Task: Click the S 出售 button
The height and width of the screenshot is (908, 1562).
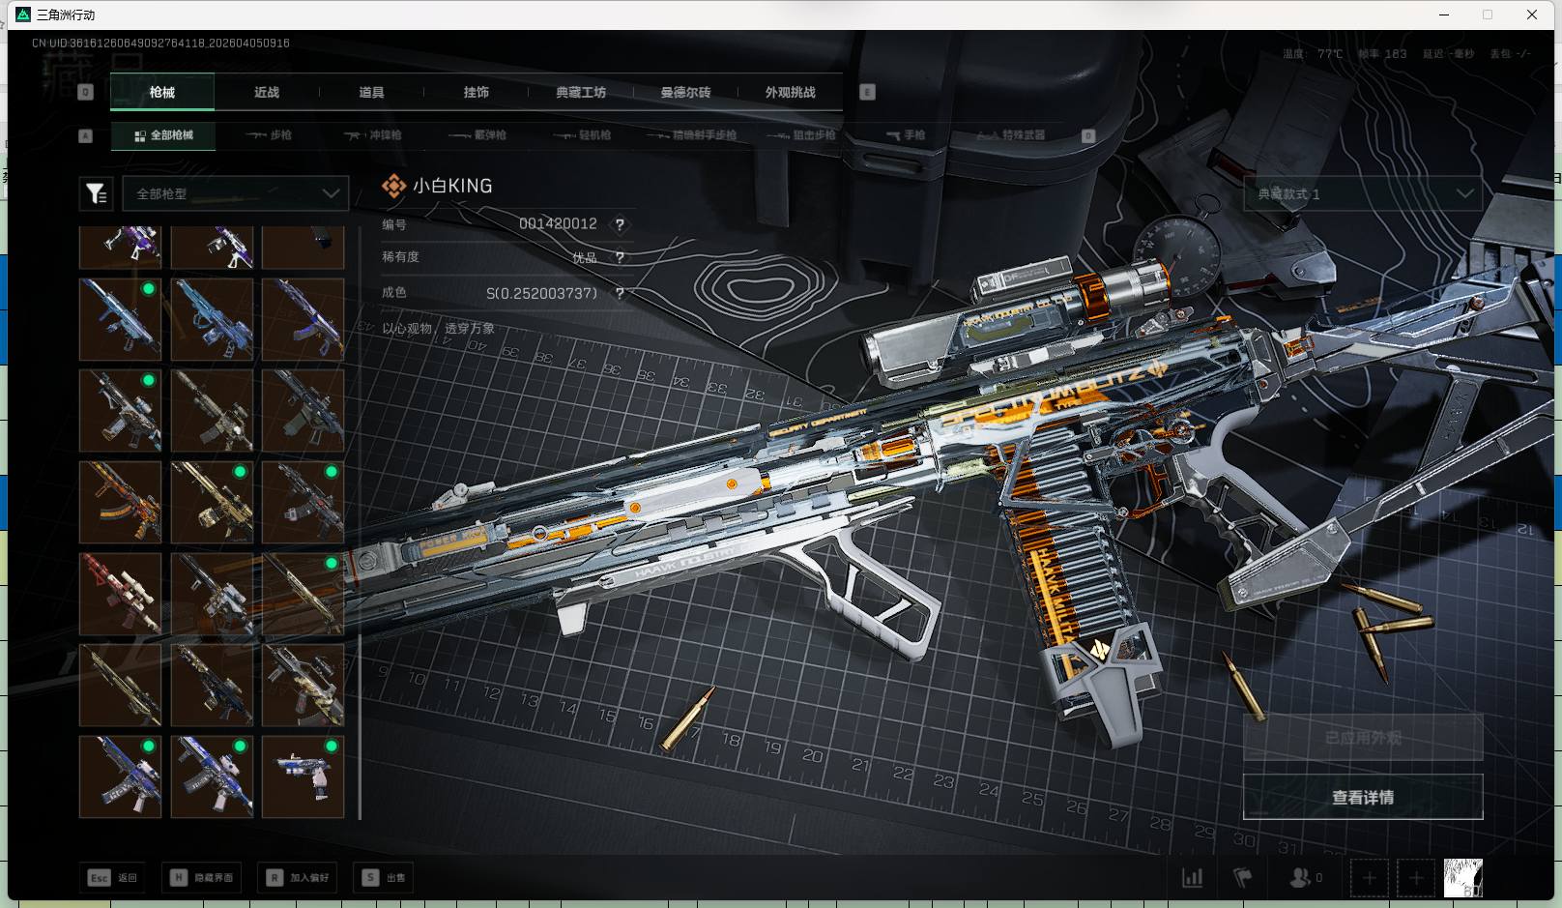Action: tap(385, 878)
